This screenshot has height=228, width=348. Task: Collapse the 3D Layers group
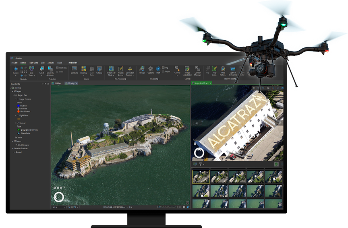click(12, 92)
